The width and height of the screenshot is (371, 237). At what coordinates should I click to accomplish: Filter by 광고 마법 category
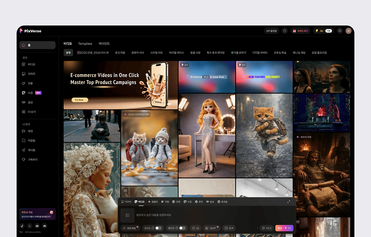[120, 53]
